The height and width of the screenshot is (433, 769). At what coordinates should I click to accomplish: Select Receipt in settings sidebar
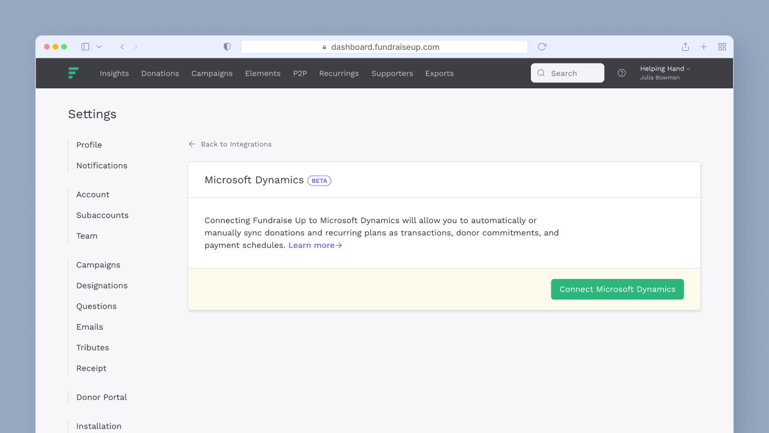point(91,368)
